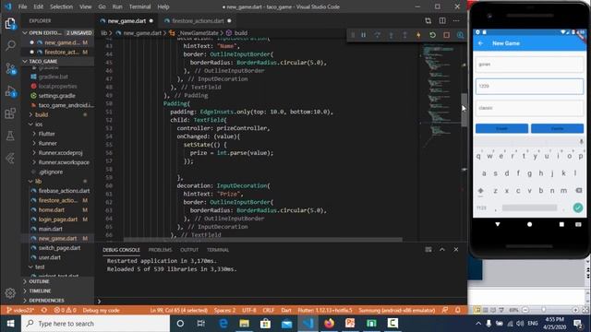The image size is (591, 332).
Task: Open the Selection menu
Action: (61, 6)
